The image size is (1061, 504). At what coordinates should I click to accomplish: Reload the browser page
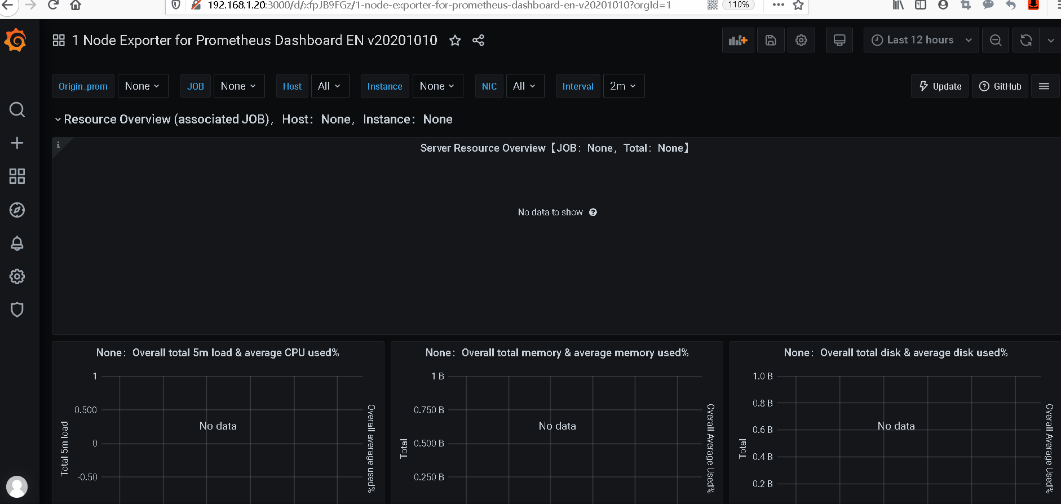pos(53,5)
